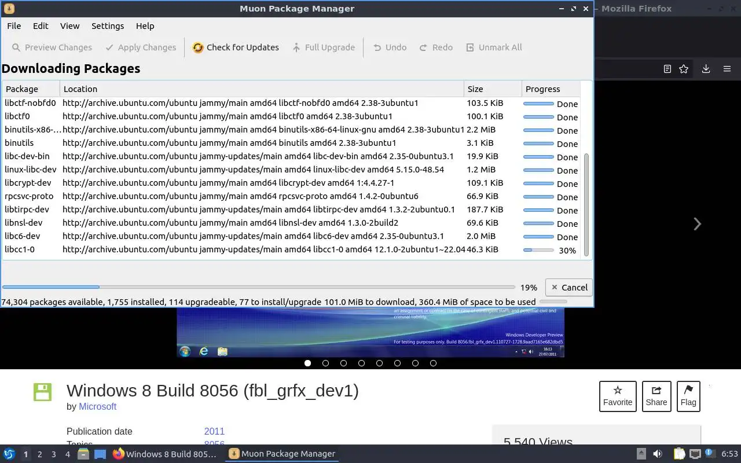
Task: Click the Full Upgrade toolbar button
Action: tap(324, 47)
